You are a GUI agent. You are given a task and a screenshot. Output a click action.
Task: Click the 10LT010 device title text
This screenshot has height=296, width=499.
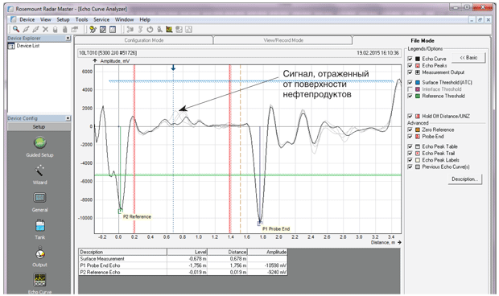click(x=108, y=53)
